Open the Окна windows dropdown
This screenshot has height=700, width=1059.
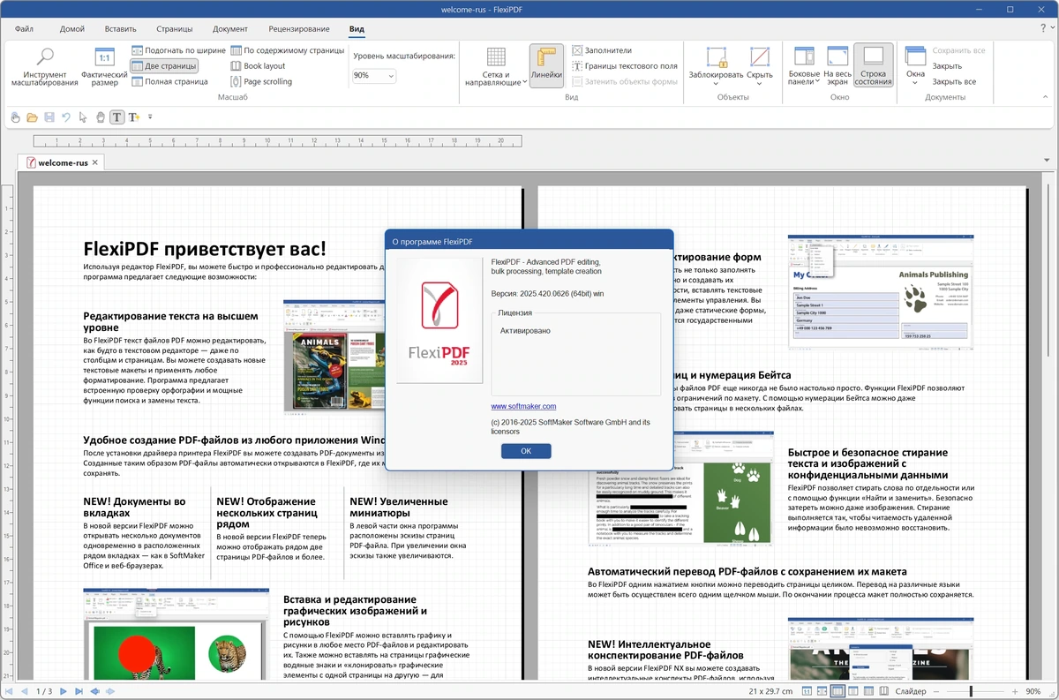915,67
